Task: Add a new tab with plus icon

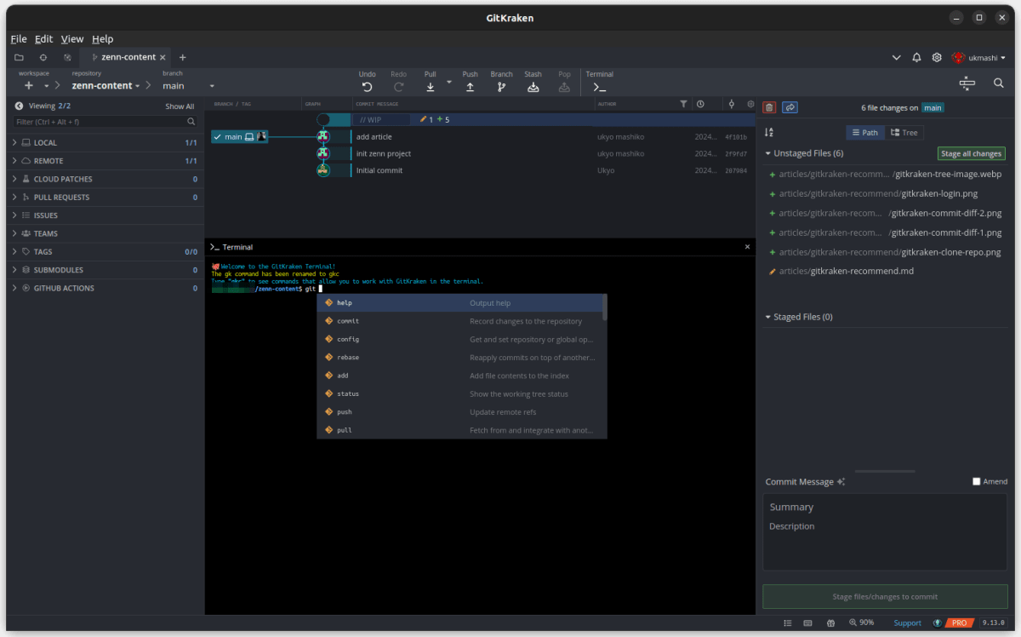Action: [182, 57]
